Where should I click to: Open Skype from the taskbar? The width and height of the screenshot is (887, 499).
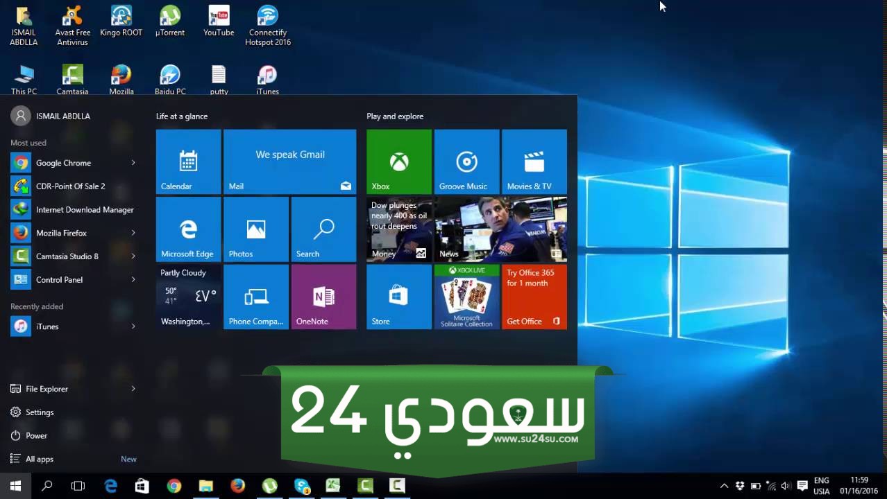click(301, 486)
